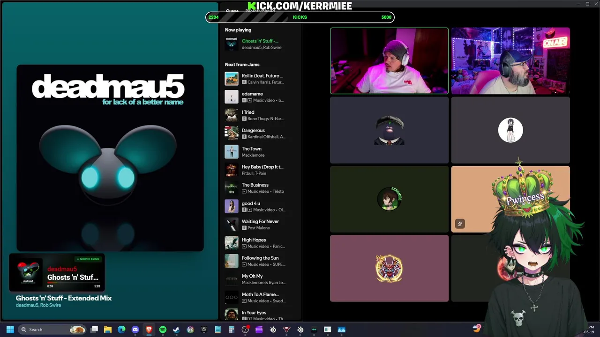Open the Calculator taskbar icon

point(231,330)
